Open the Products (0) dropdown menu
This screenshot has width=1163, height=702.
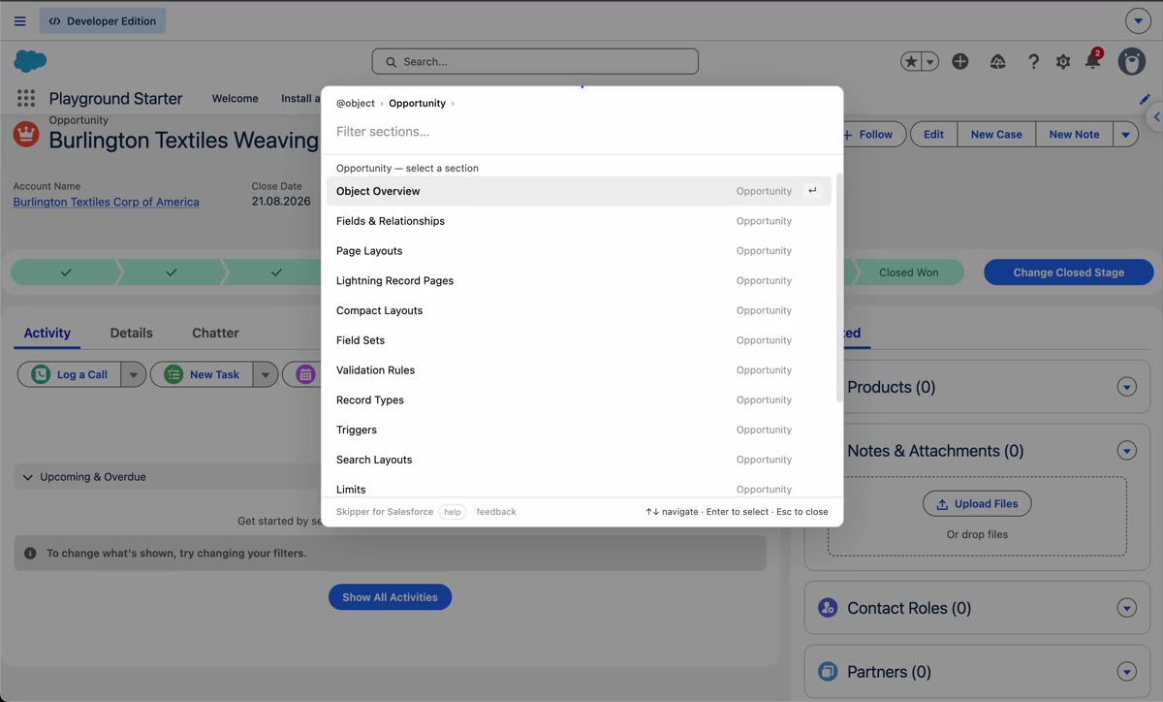point(1126,387)
